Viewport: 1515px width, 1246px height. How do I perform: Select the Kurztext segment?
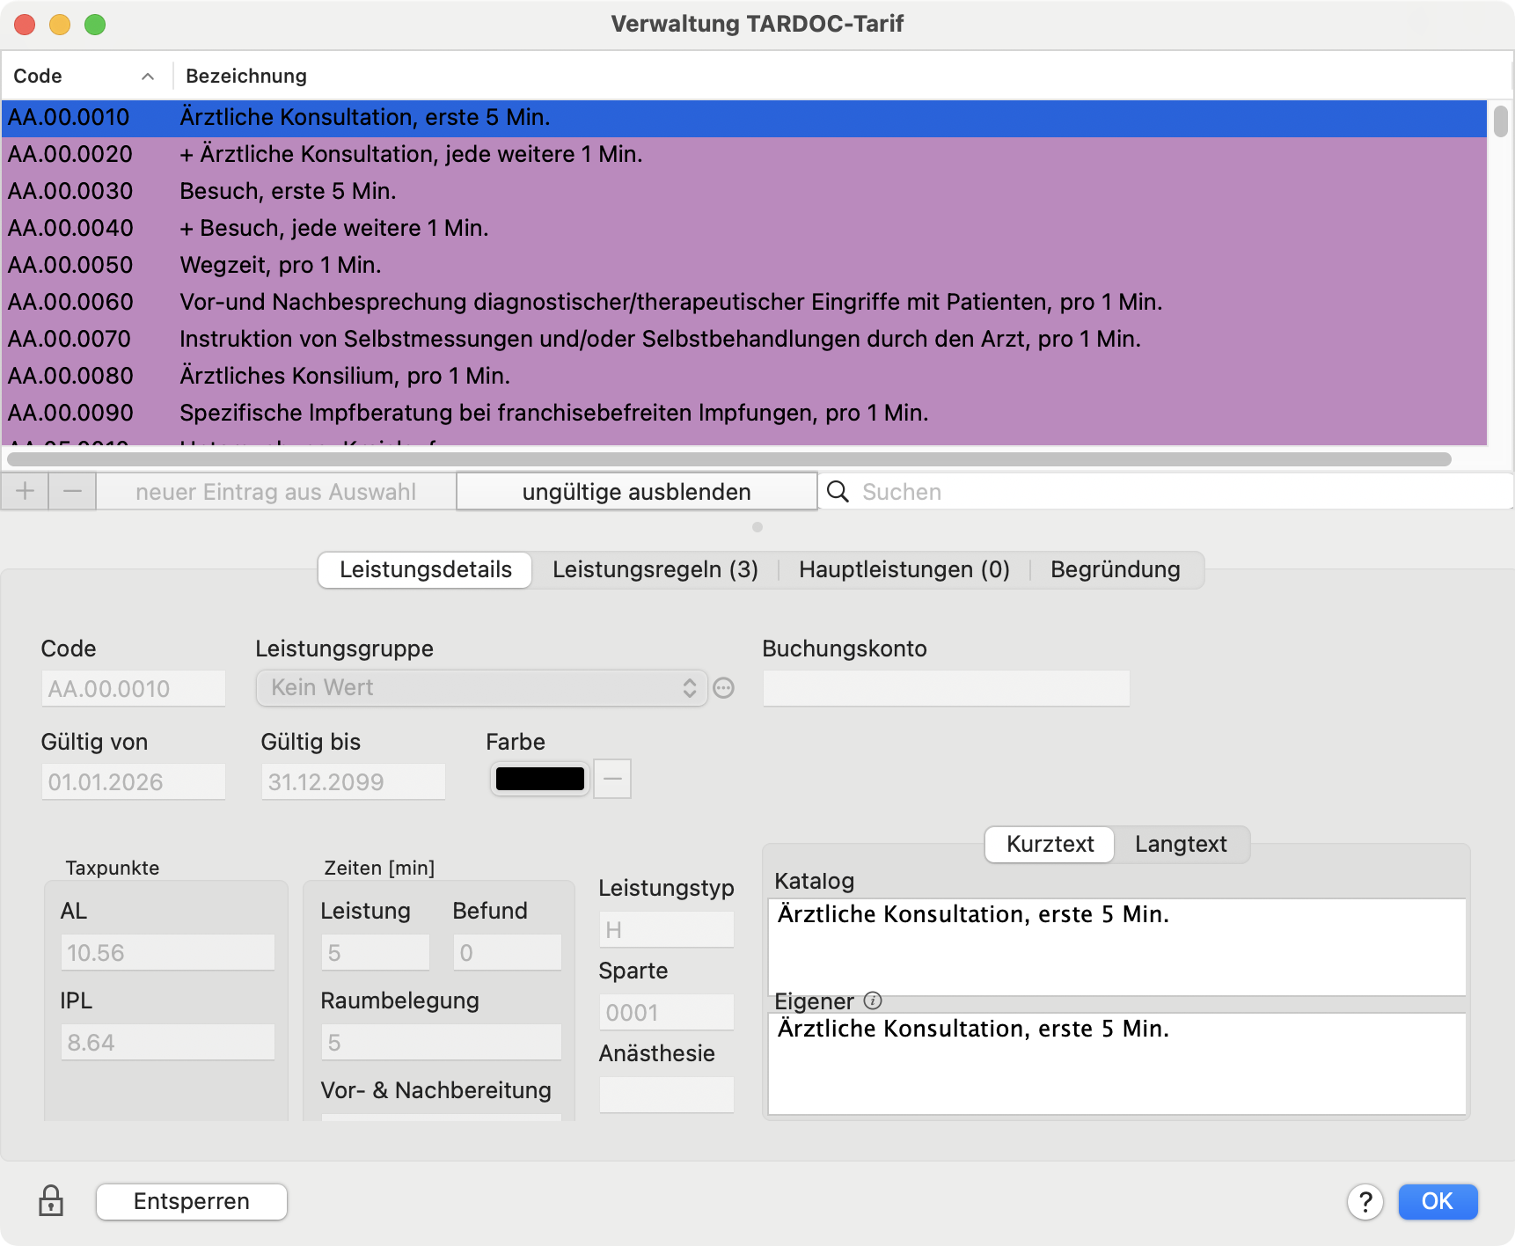pos(1050,845)
